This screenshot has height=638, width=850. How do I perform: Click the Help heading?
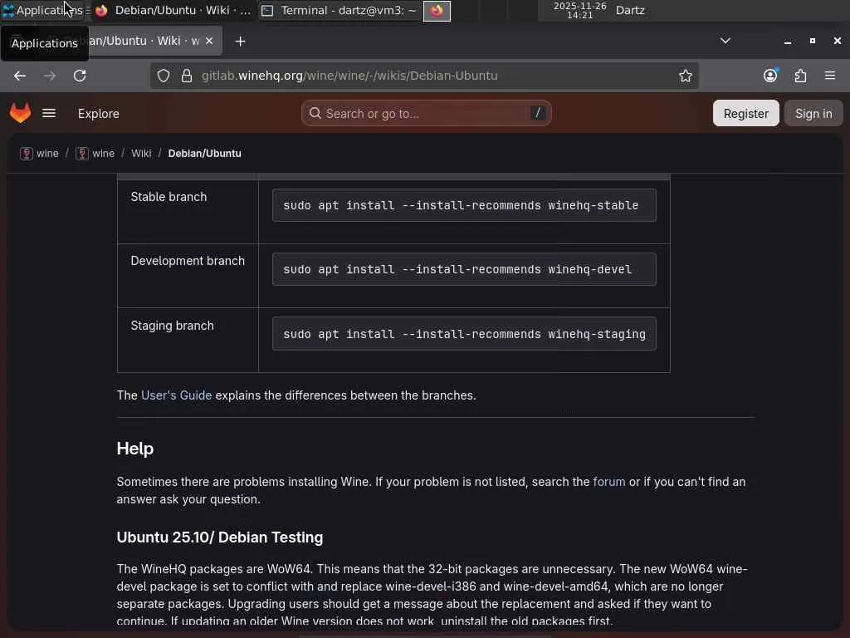point(135,449)
